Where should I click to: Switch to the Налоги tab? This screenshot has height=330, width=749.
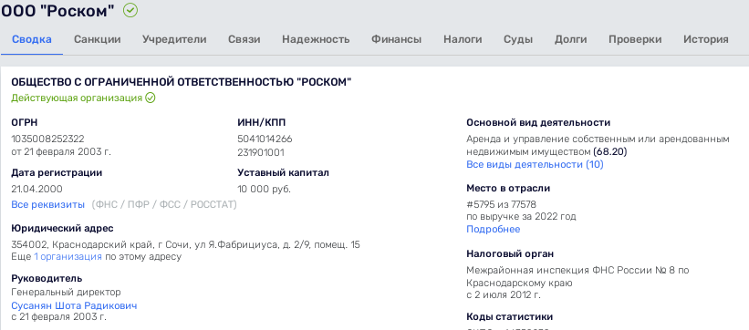(463, 39)
